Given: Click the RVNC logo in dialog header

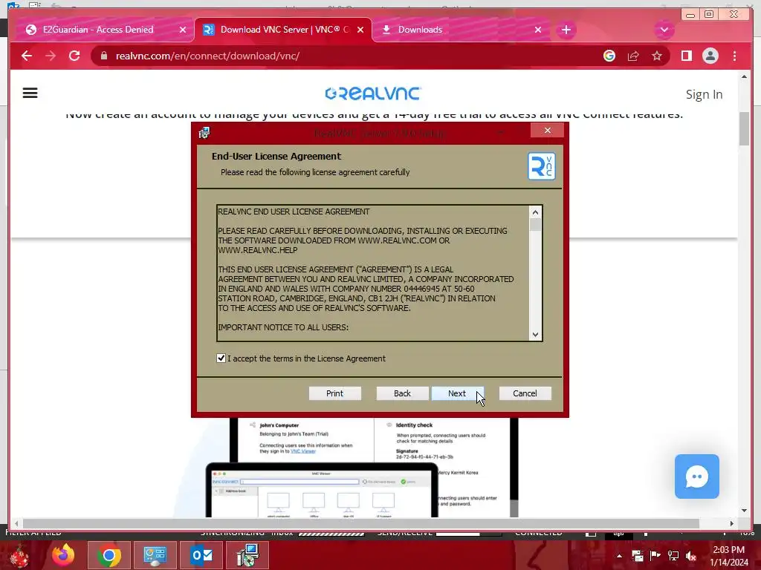Looking at the screenshot, I should (542, 166).
